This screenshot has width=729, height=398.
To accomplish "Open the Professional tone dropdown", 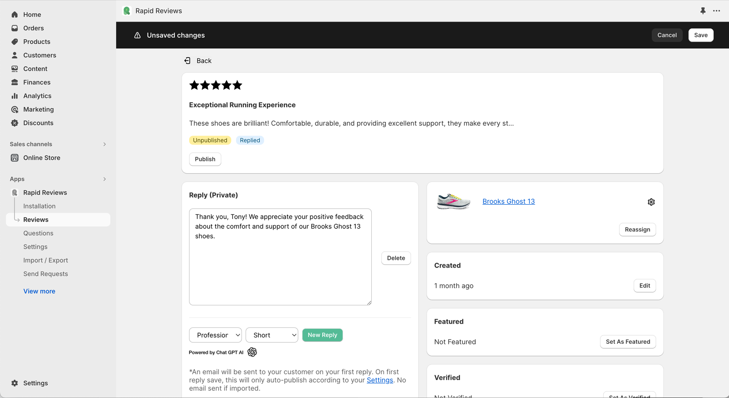I will 215,335.
